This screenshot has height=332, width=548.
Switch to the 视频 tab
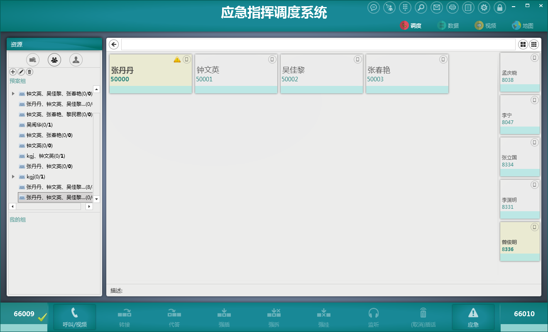(485, 26)
